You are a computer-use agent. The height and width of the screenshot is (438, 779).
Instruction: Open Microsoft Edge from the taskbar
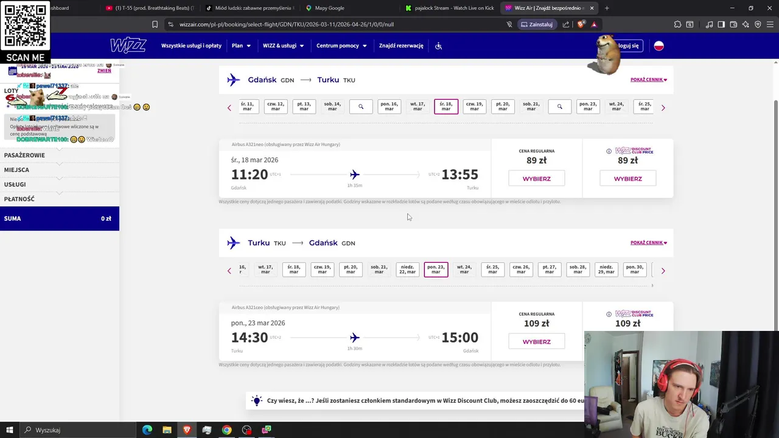coord(147,430)
